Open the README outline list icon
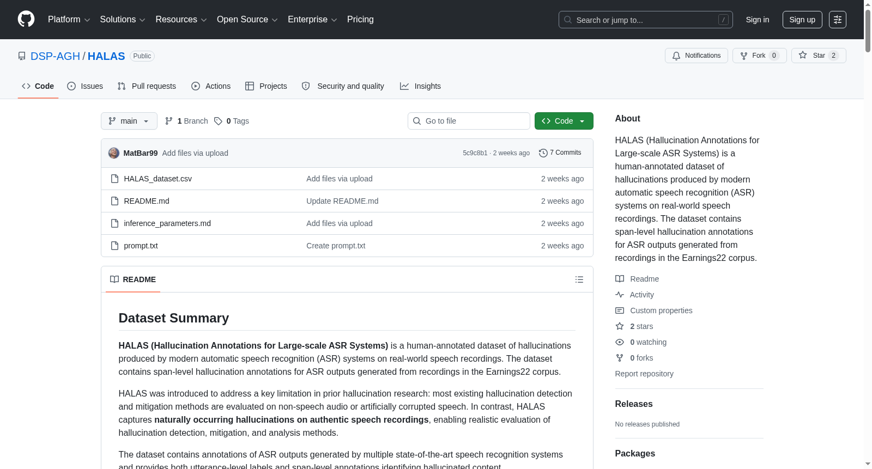Screen dimensions: 872x469 click(579, 279)
